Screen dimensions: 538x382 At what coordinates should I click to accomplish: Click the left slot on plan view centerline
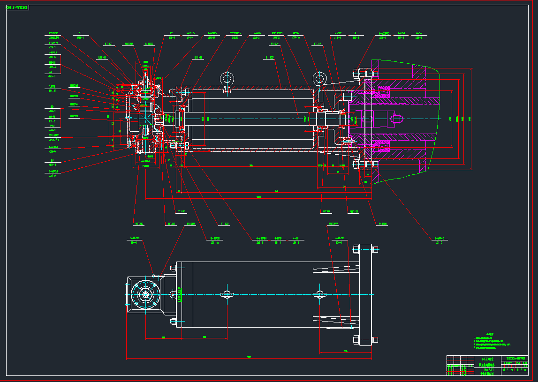click(227, 294)
